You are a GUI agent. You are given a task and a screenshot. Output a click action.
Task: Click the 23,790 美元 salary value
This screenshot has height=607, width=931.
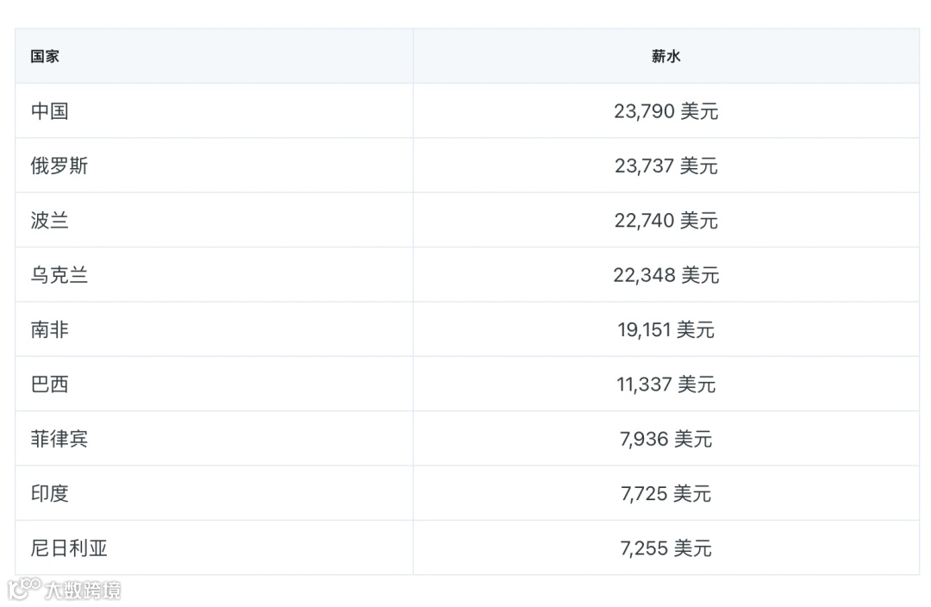pyautogui.click(x=665, y=111)
